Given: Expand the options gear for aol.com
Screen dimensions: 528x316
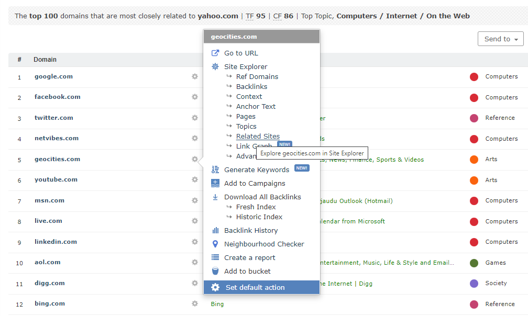Looking at the screenshot, I should click(x=195, y=262).
